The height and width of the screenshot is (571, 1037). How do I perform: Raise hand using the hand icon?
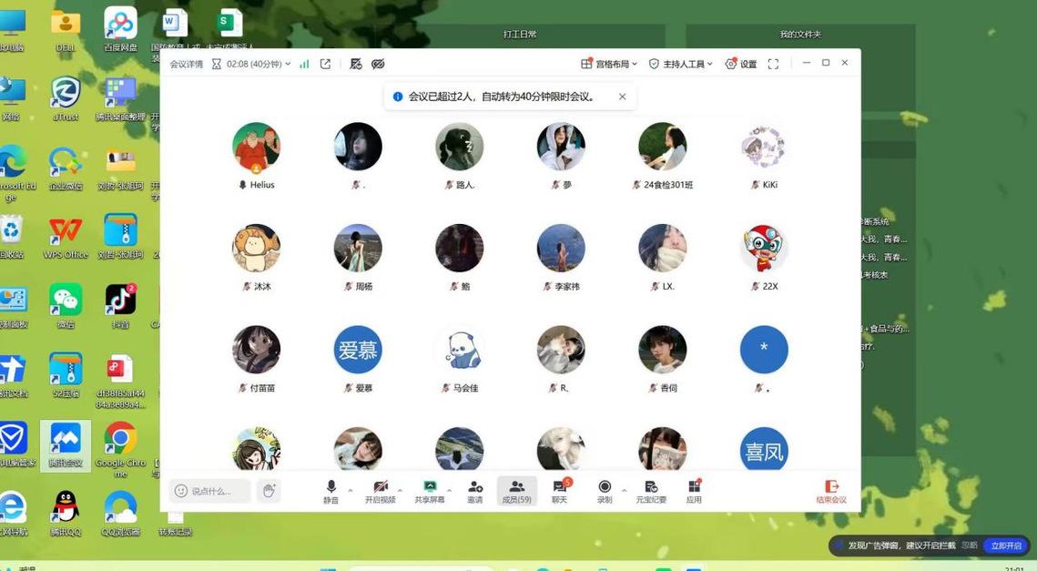coord(269,491)
